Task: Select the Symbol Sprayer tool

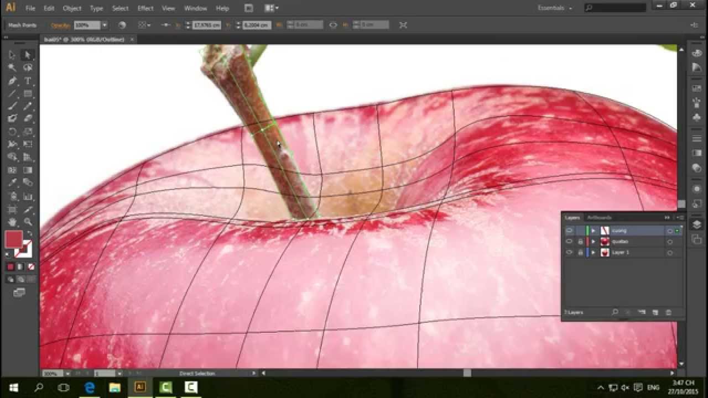Action: [12, 196]
